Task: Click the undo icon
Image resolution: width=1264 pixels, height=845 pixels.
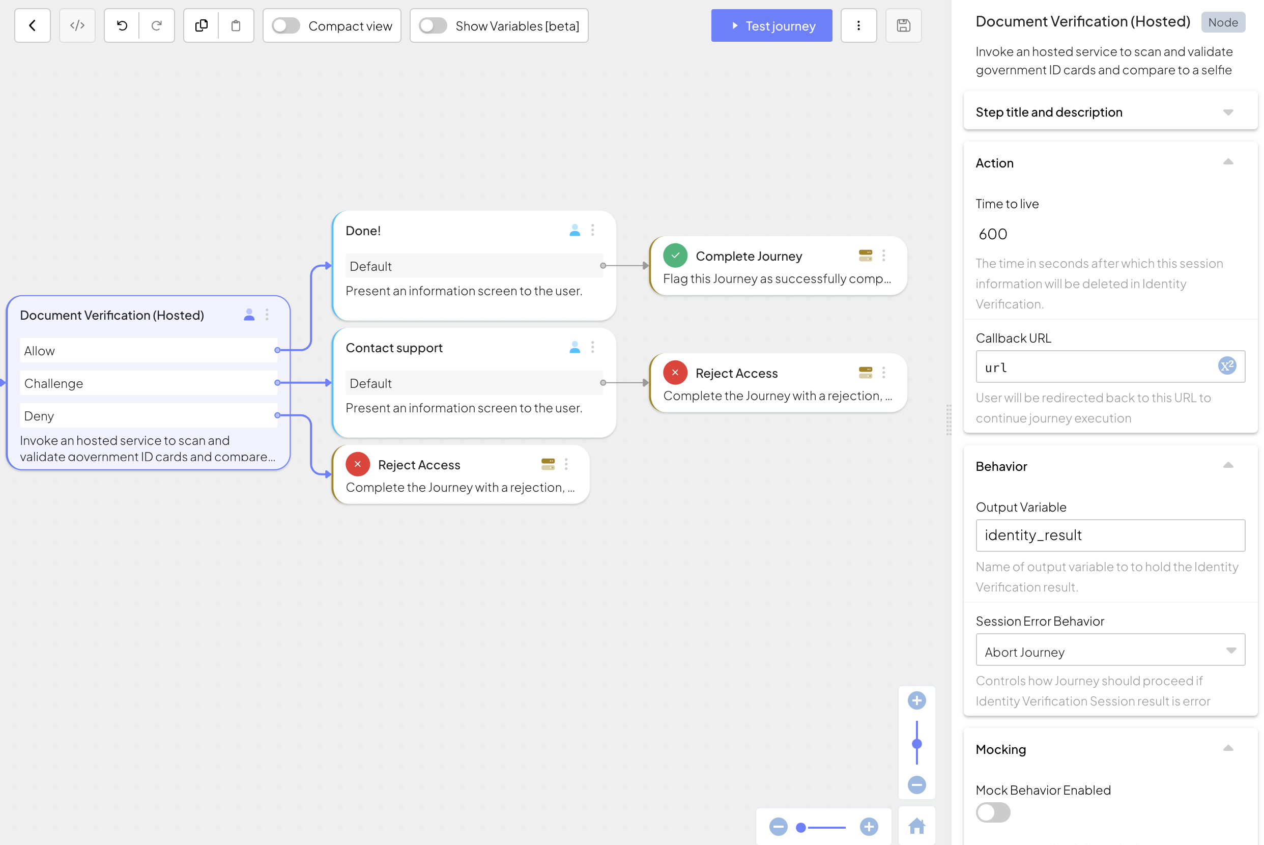Action: point(122,25)
